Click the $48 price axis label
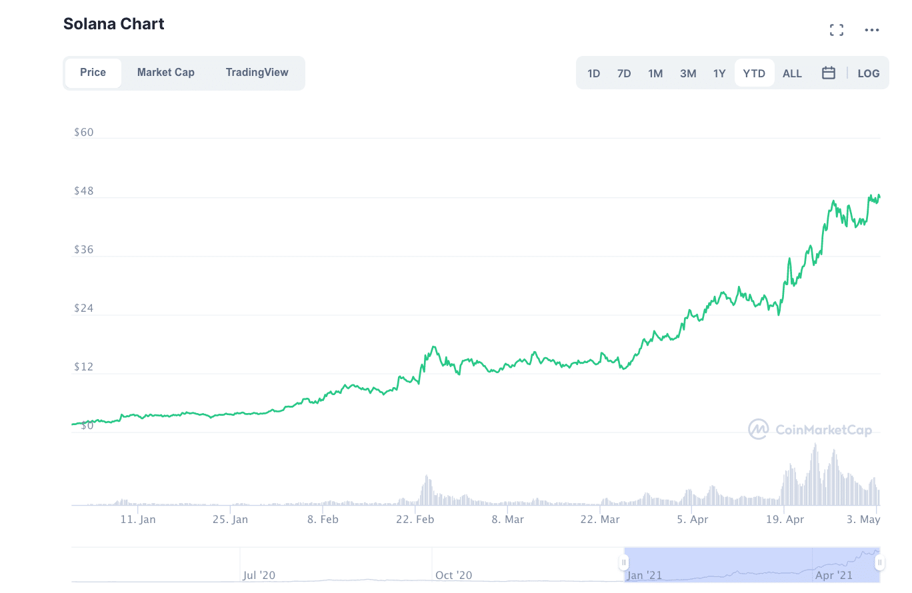Image resolution: width=912 pixels, height=593 pixels. point(84,191)
